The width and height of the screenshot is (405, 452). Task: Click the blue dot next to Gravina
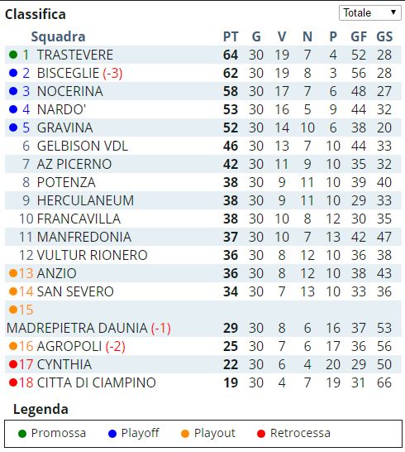(x=13, y=127)
